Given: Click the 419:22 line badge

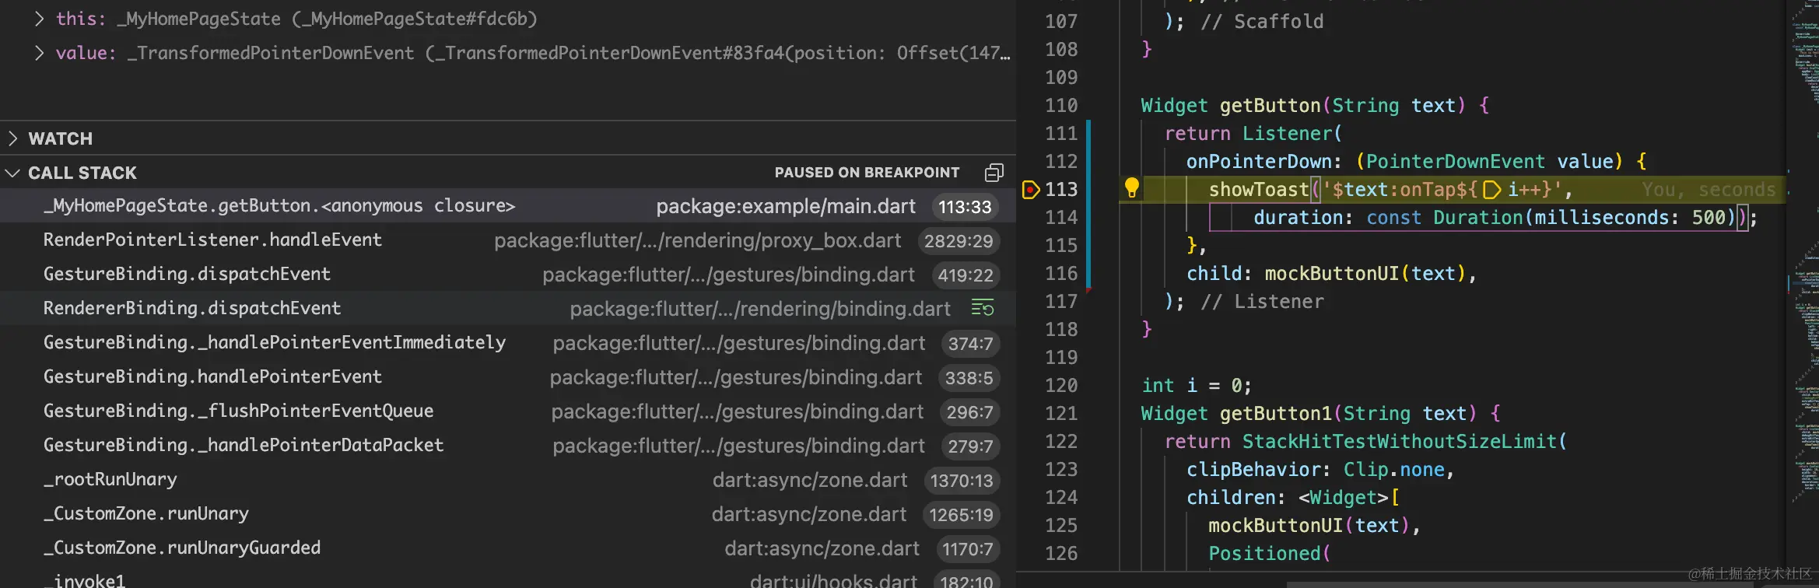Looking at the screenshot, I should [x=966, y=275].
